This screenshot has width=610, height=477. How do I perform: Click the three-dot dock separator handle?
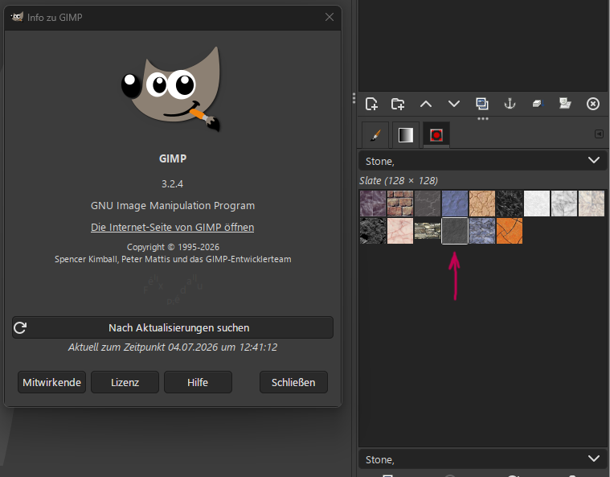click(x=483, y=118)
